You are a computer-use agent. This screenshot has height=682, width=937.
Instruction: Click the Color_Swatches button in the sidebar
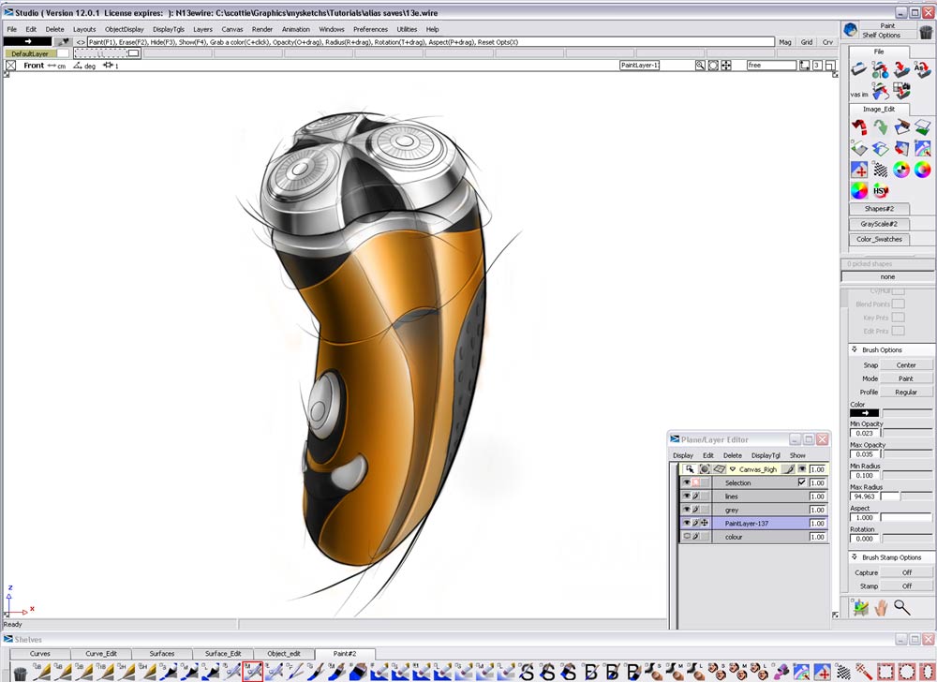point(879,239)
